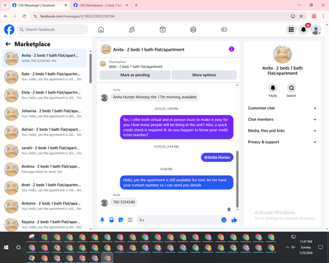View site information icon in address bar
Image resolution: width=329 pixels, height=263 pixels.
click(35, 16)
